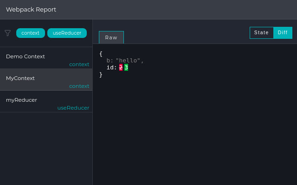Click the useReducer type label under myReducer
The width and height of the screenshot is (297, 185).
click(73, 108)
